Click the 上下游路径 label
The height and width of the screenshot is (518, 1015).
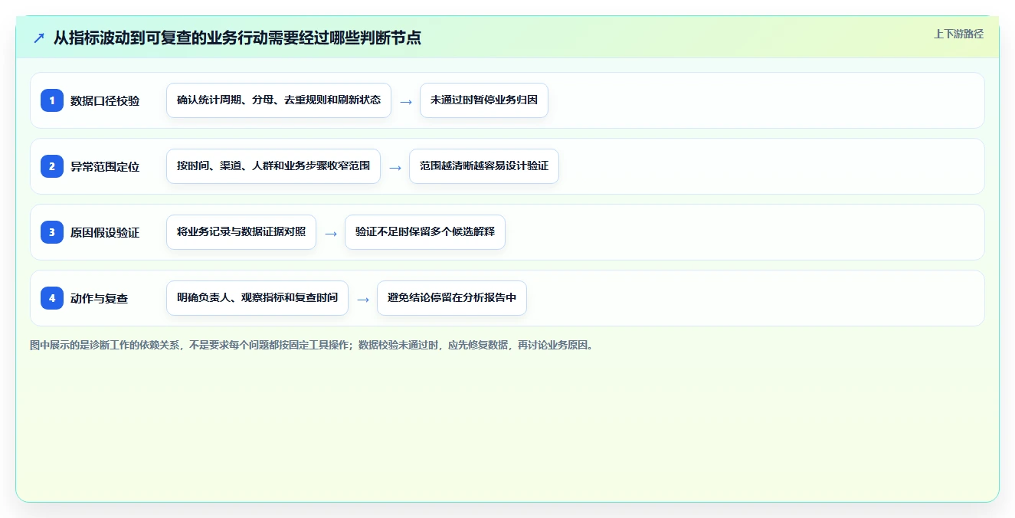coord(958,34)
